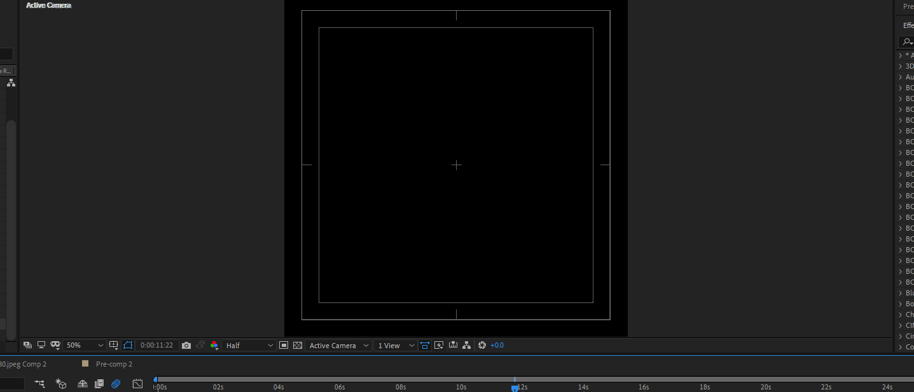Screen dimensions: 914x392
Task: Enable Draft 3D mode
Action: click(61, 384)
